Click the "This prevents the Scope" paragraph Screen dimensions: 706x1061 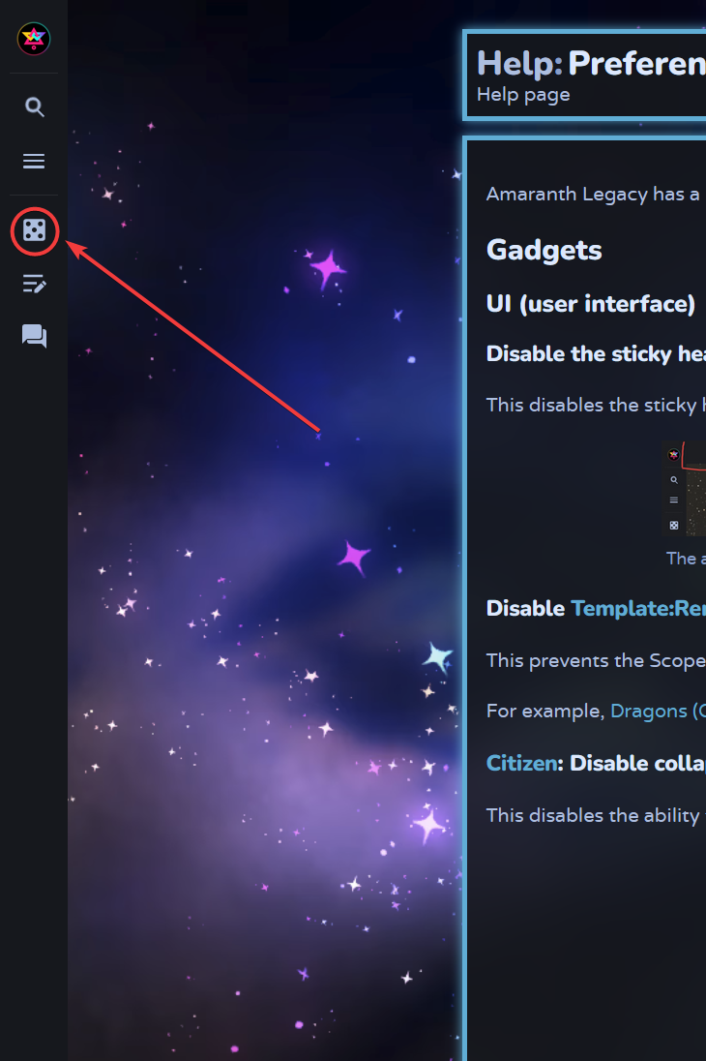pos(595,660)
